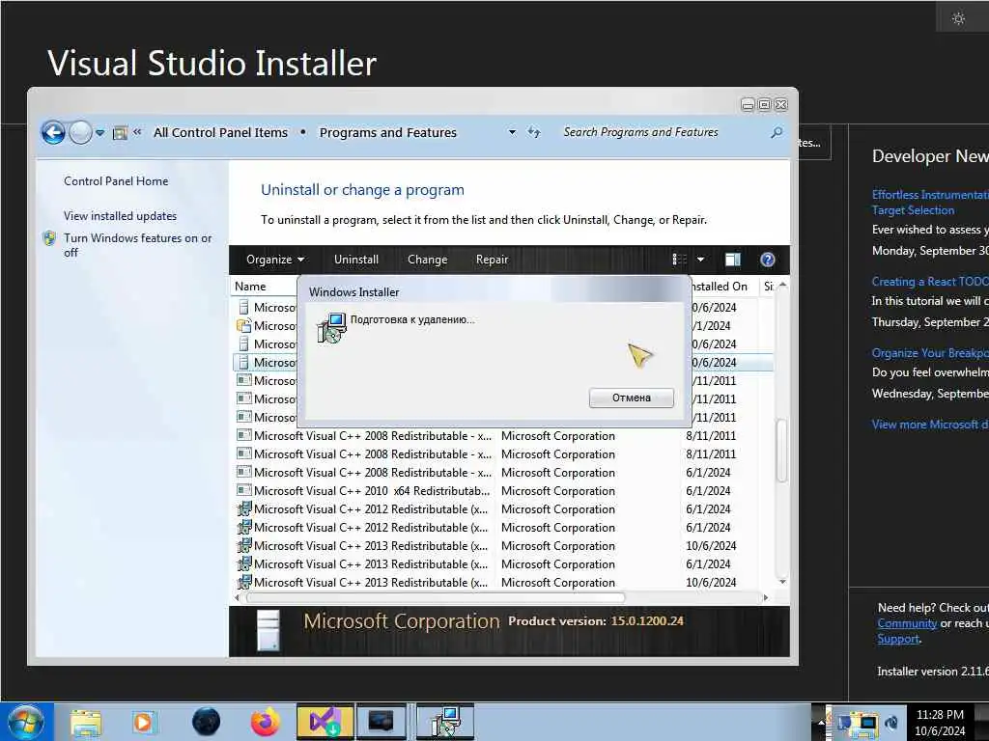The width and height of the screenshot is (989, 741).
Task: Click the horizontal scroll right arrow
Action: point(766,597)
